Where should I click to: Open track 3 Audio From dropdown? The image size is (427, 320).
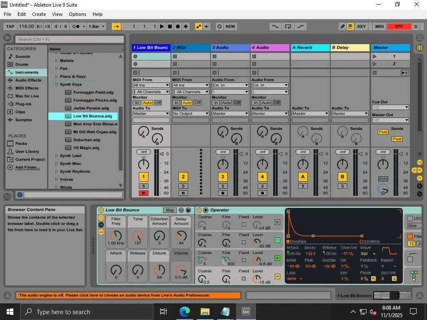click(x=230, y=85)
